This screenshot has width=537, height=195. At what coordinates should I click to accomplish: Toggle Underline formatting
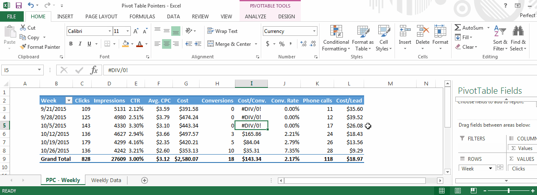(88, 44)
